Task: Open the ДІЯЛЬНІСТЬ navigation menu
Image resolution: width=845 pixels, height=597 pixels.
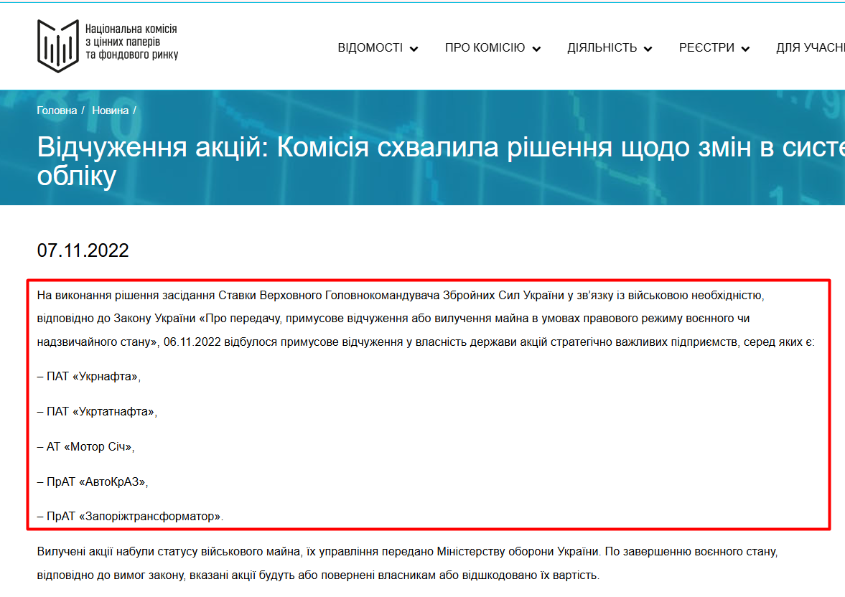Action: coord(602,47)
